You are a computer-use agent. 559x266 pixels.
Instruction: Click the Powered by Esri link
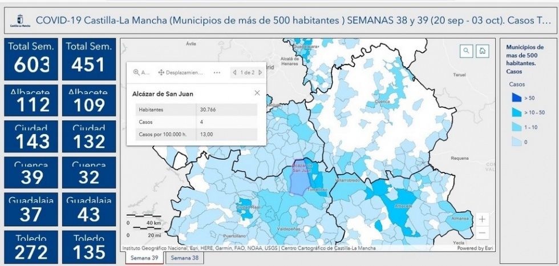474,248
